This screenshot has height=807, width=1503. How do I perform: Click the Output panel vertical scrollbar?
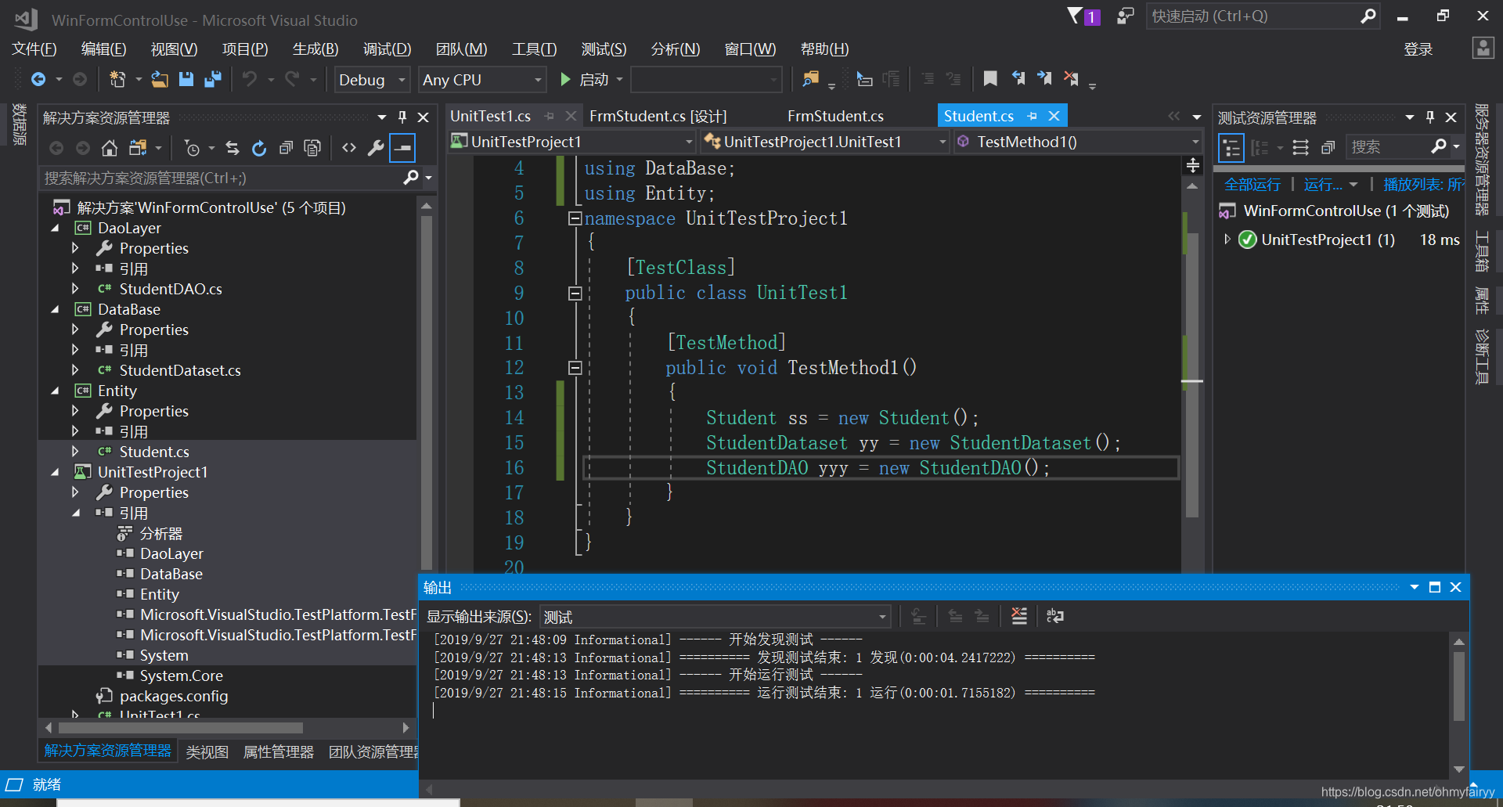pyautogui.click(x=1459, y=686)
